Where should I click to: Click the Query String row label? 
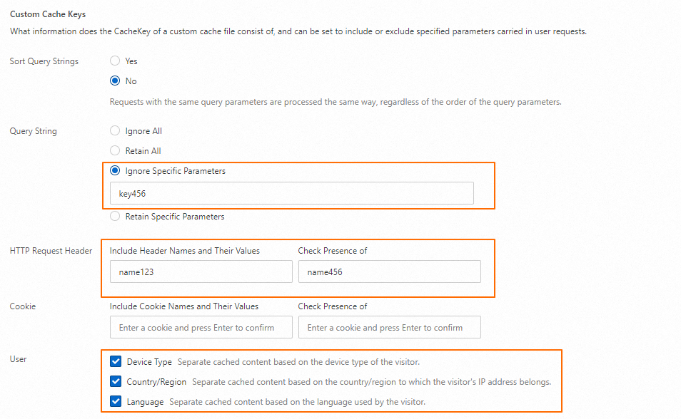tap(33, 131)
